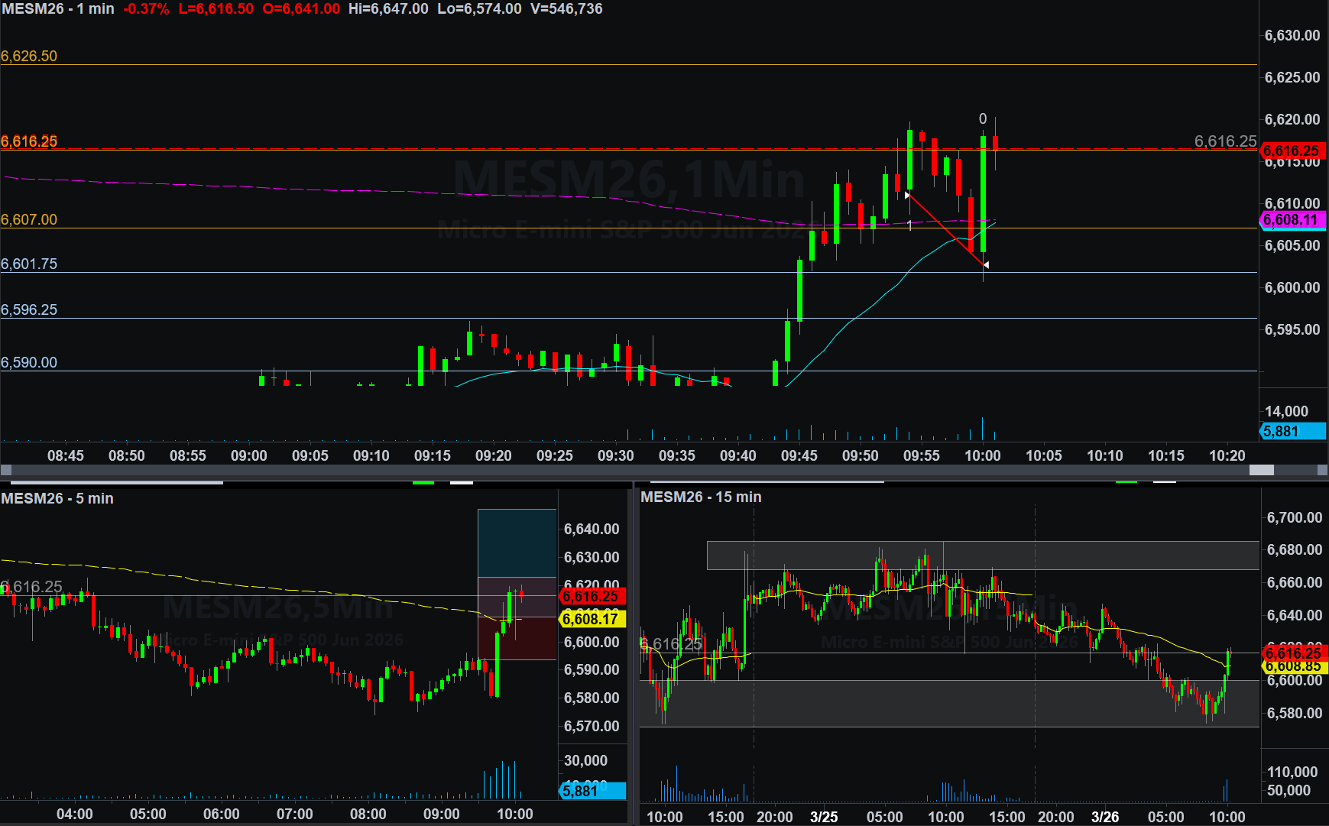Select the 6,601.75 horizontal level label
This screenshot has height=826, width=1329.
pyautogui.click(x=29, y=264)
